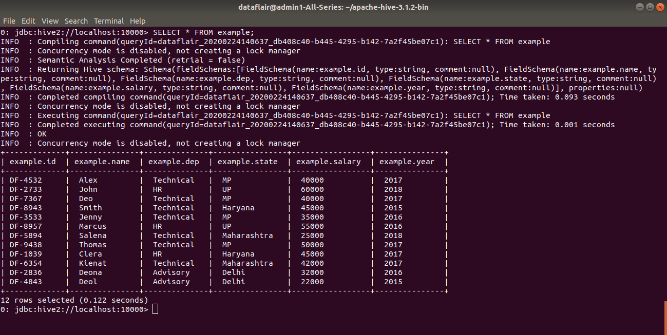The height and width of the screenshot is (335, 667).
Task: Close the terminal window
Action: tap(659, 7)
